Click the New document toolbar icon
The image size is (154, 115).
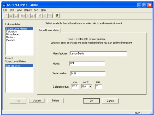pos(6,16)
